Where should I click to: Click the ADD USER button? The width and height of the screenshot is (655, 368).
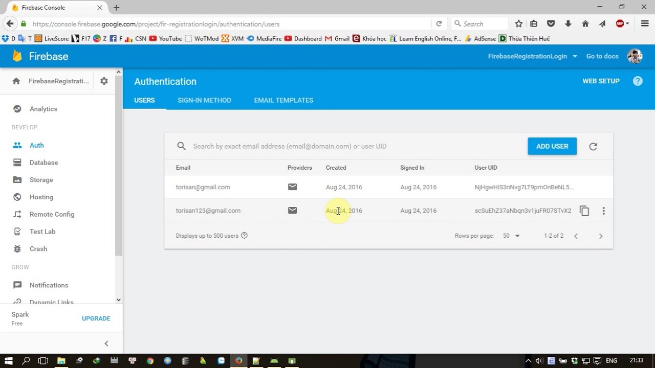coord(552,146)
